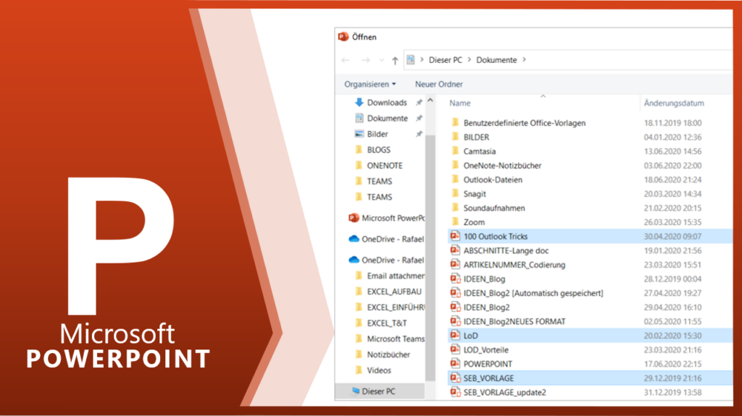
Task: Click the back navigation arrow
Action: [346, 60]
